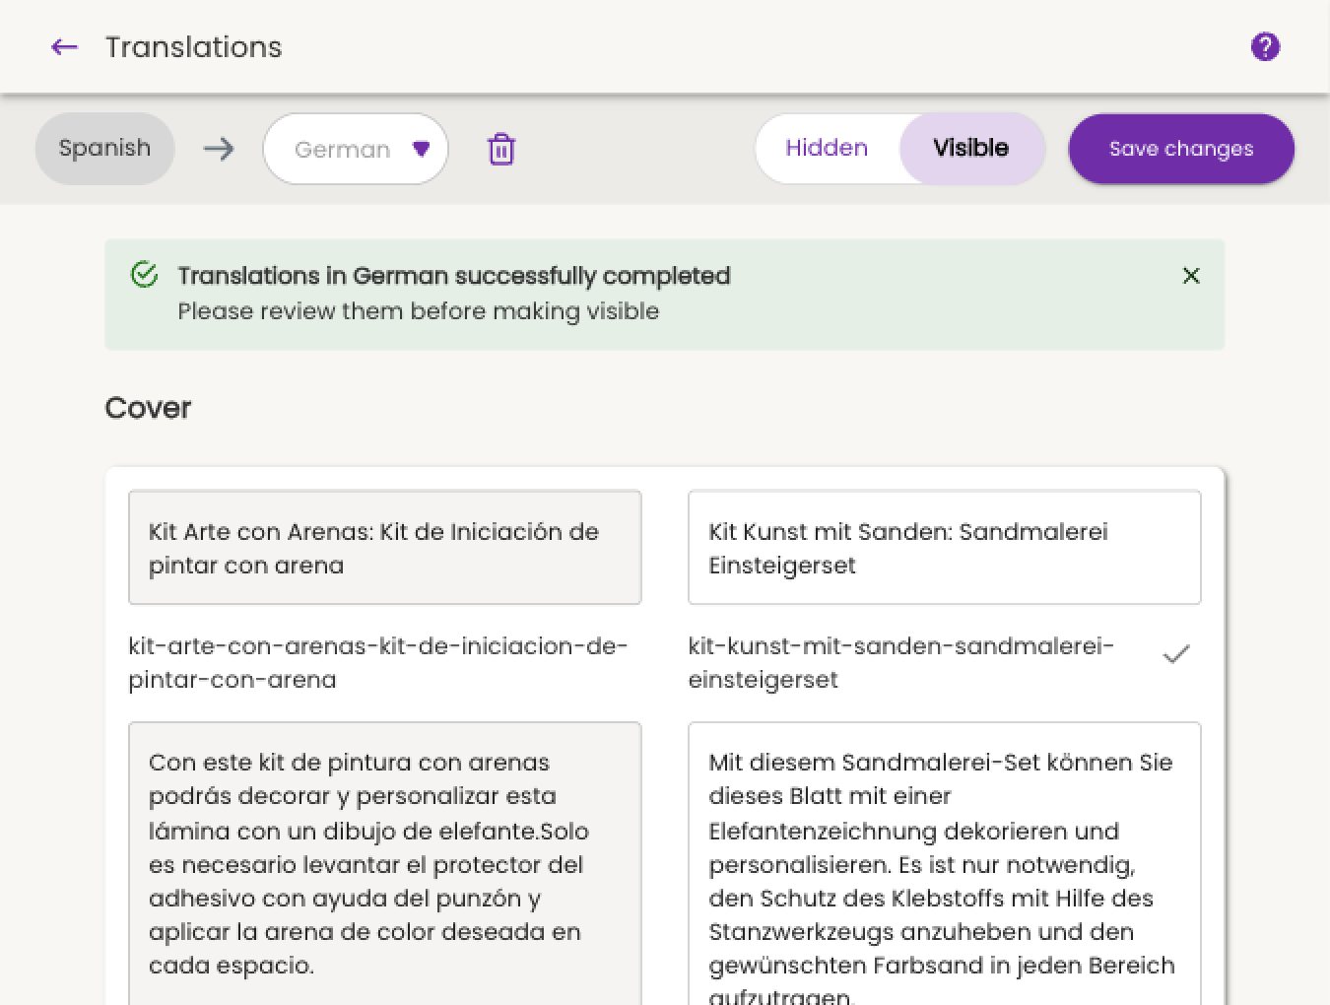Select the Spanish source language chip
The height and width of the screenshot is (1005, 1330).
(104, 148)
